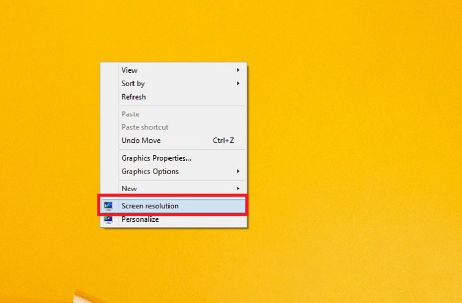Open Graphics Properties...
462x303 pixels.
[x=156, y=158]
